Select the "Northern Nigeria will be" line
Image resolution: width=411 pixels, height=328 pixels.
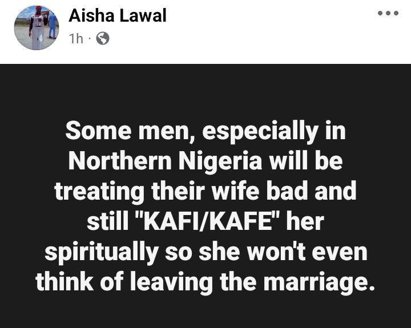coord(205,162)
